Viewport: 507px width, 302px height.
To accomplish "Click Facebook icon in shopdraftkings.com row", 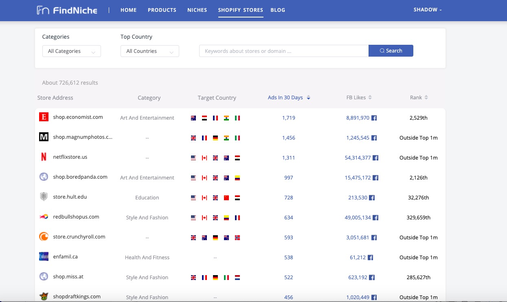I will tap(374, 298).
